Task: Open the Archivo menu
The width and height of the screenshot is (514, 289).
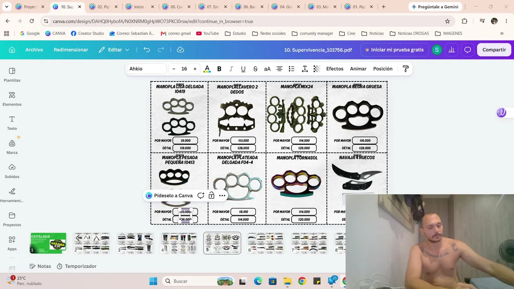Action: pos(34,50)
